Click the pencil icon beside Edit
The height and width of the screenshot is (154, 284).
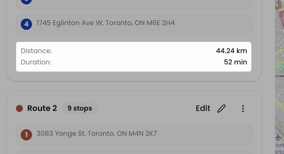pyautogui.click(x=221, y=108)
